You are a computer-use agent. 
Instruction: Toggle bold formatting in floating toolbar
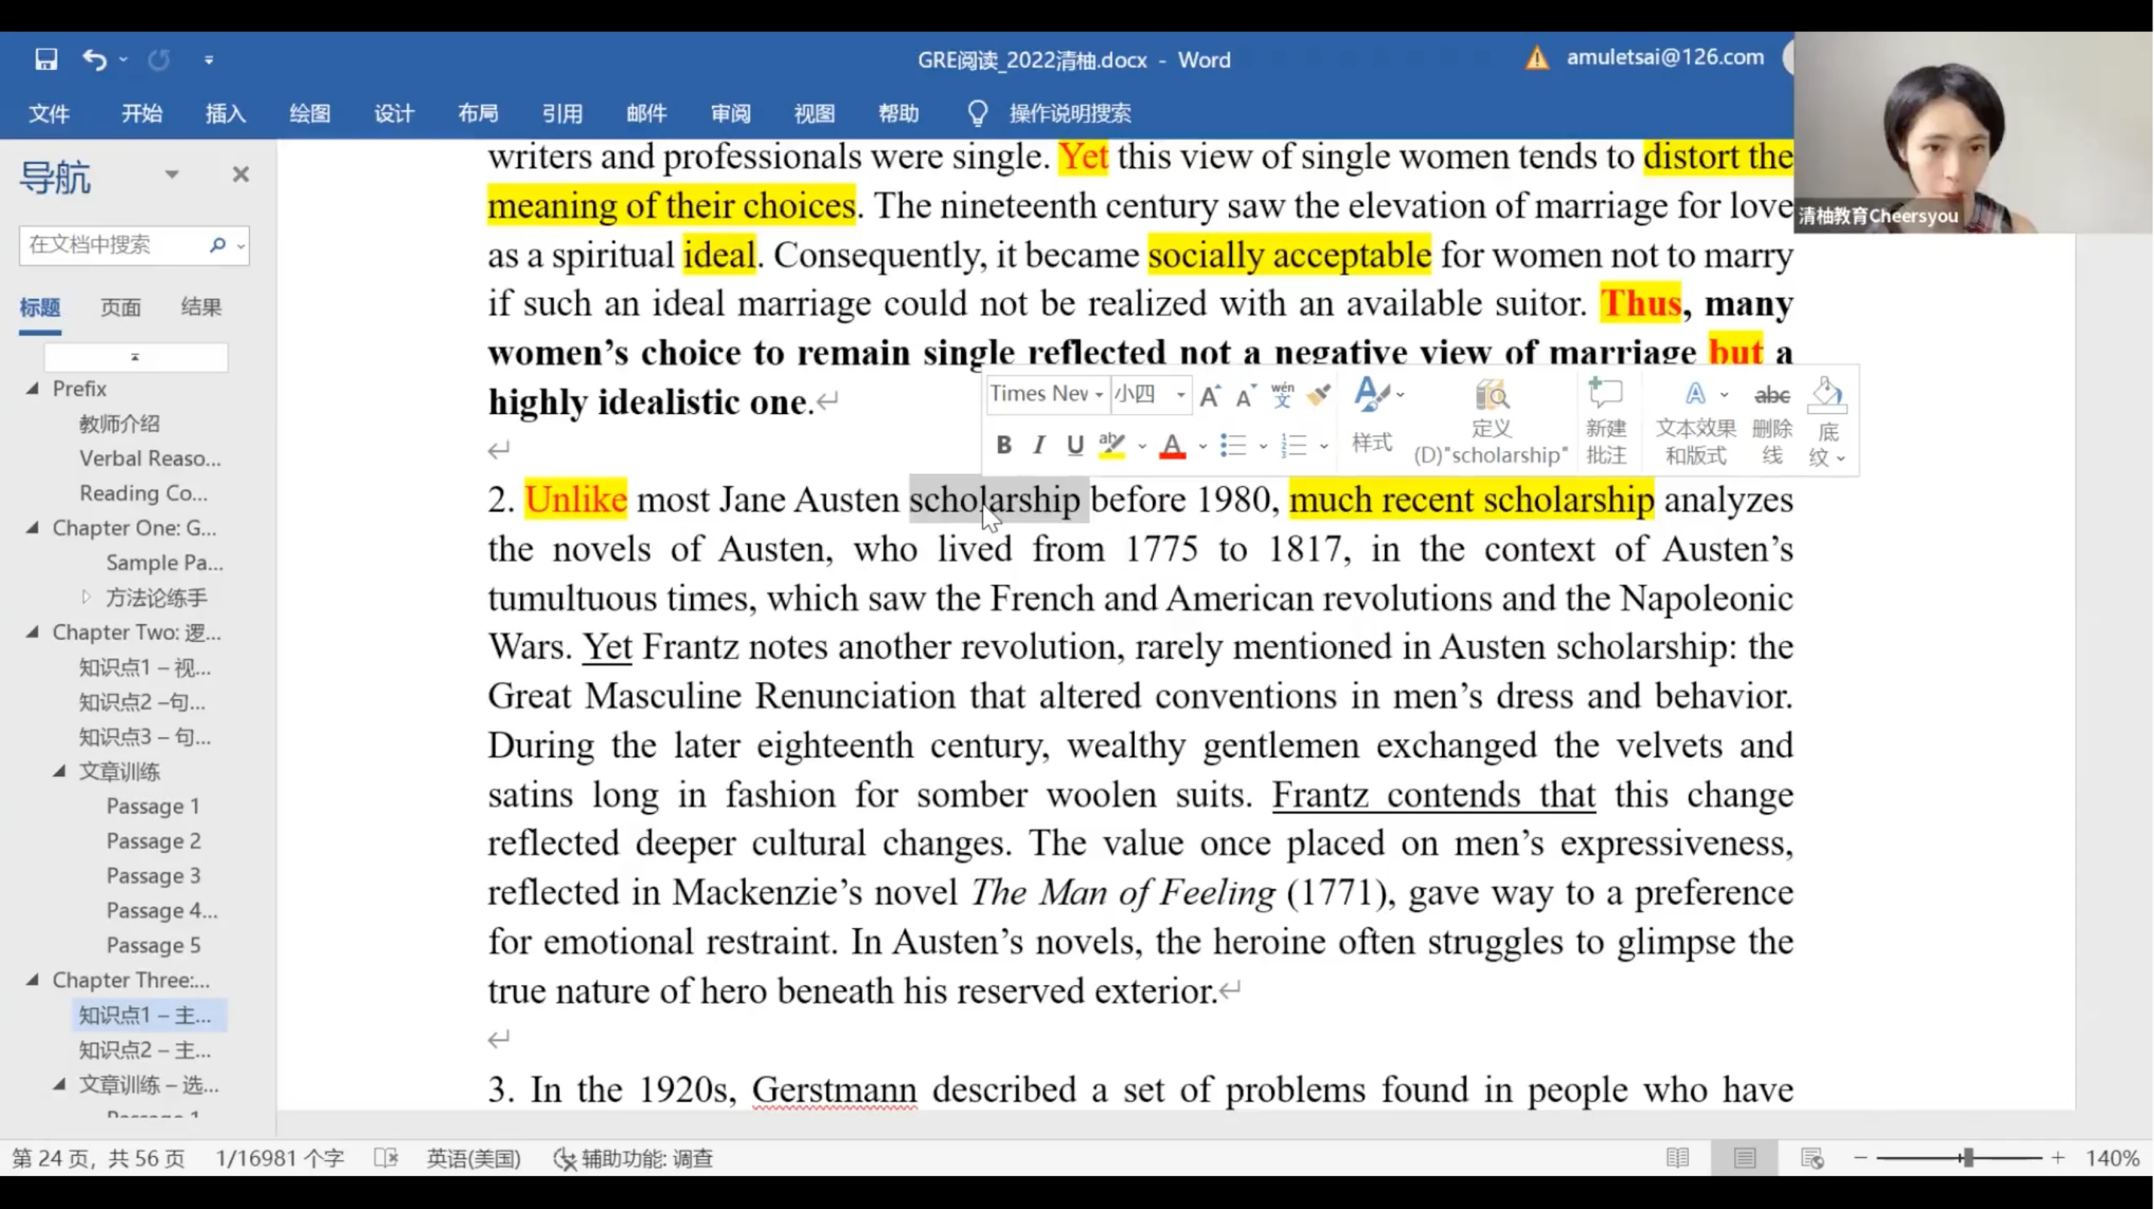1003,445
